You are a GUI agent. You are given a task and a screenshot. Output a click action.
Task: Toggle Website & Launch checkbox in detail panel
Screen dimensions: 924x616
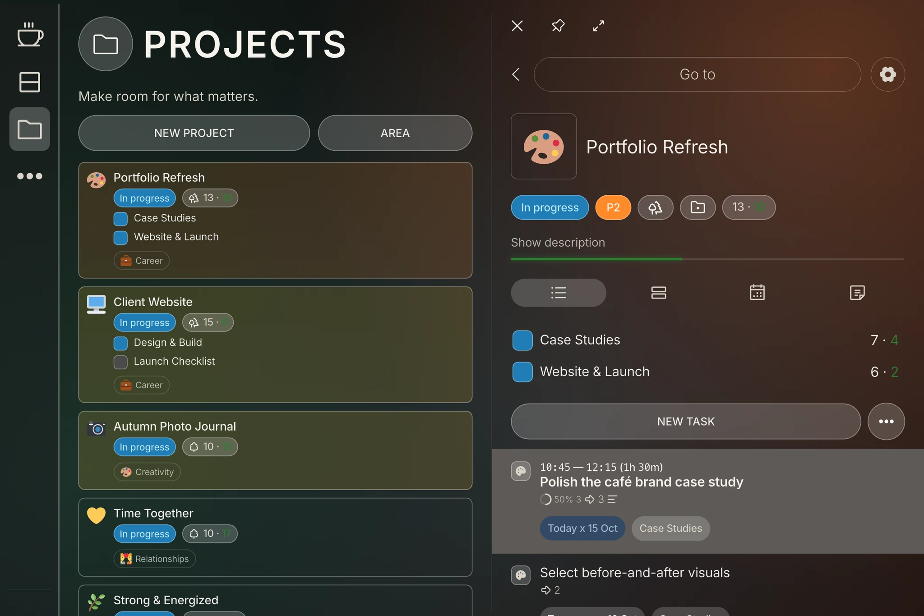(522, 372)
